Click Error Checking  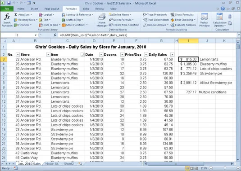pyautogui.click(x=183, y=20)
